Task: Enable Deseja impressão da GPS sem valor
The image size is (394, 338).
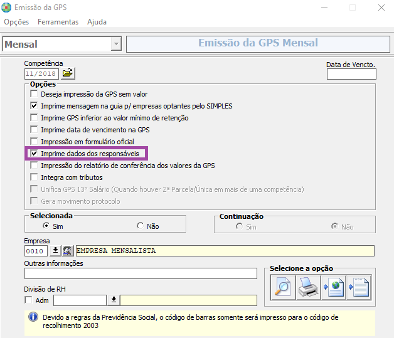Action: click(x=34, y=93)
